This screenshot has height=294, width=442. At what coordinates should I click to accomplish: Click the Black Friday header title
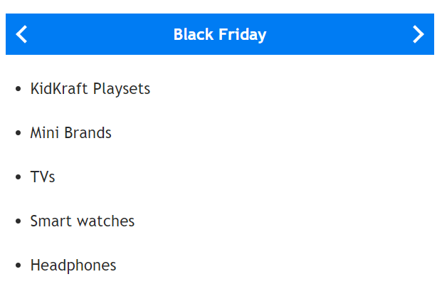pyautogui.click(x=220, y=34)
